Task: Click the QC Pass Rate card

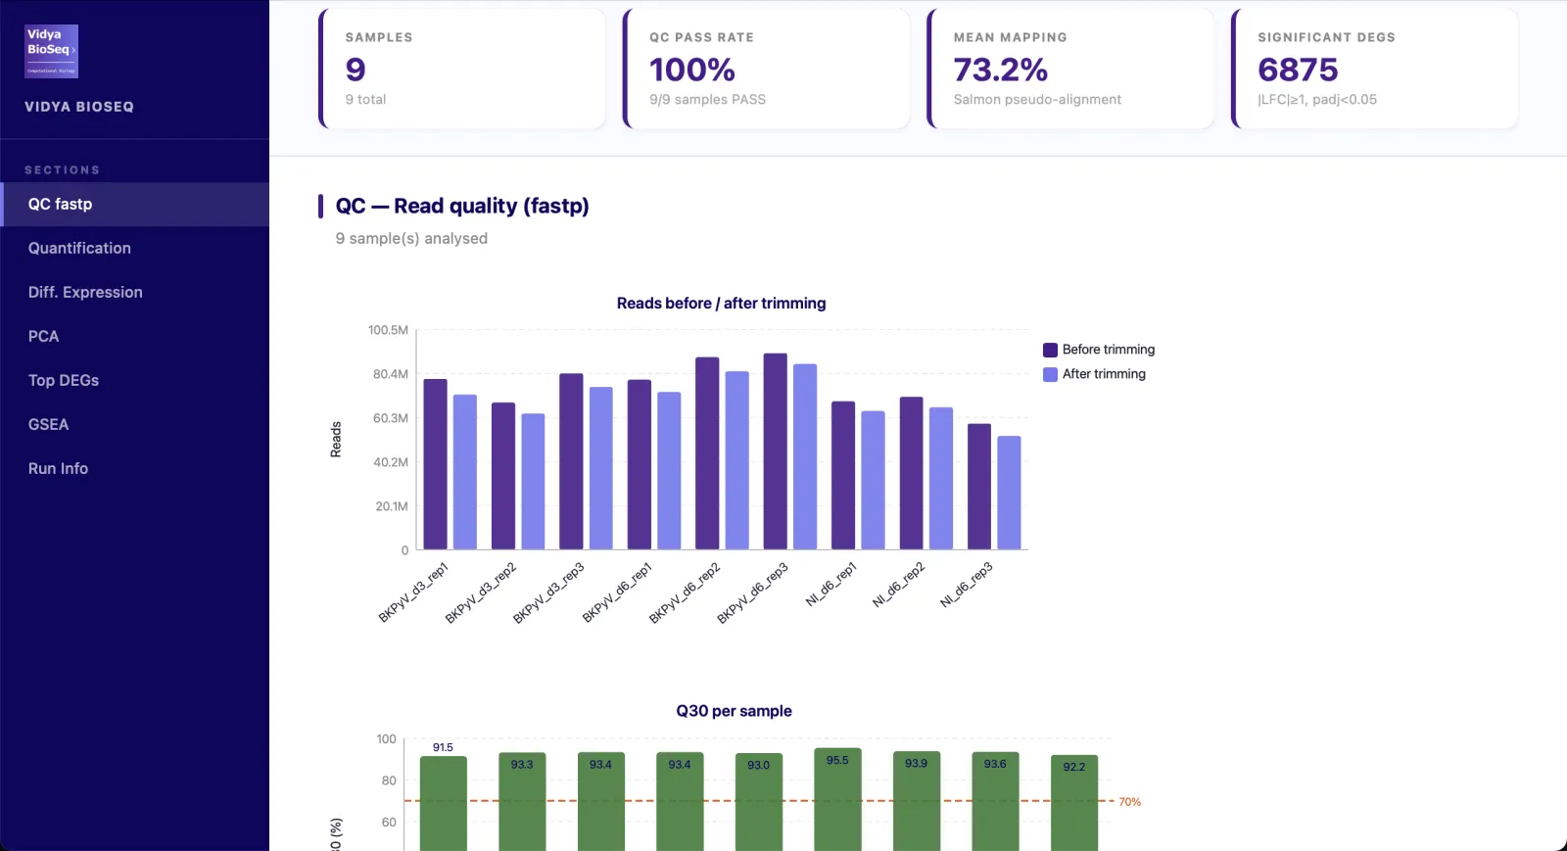Action: pos(767,69)
